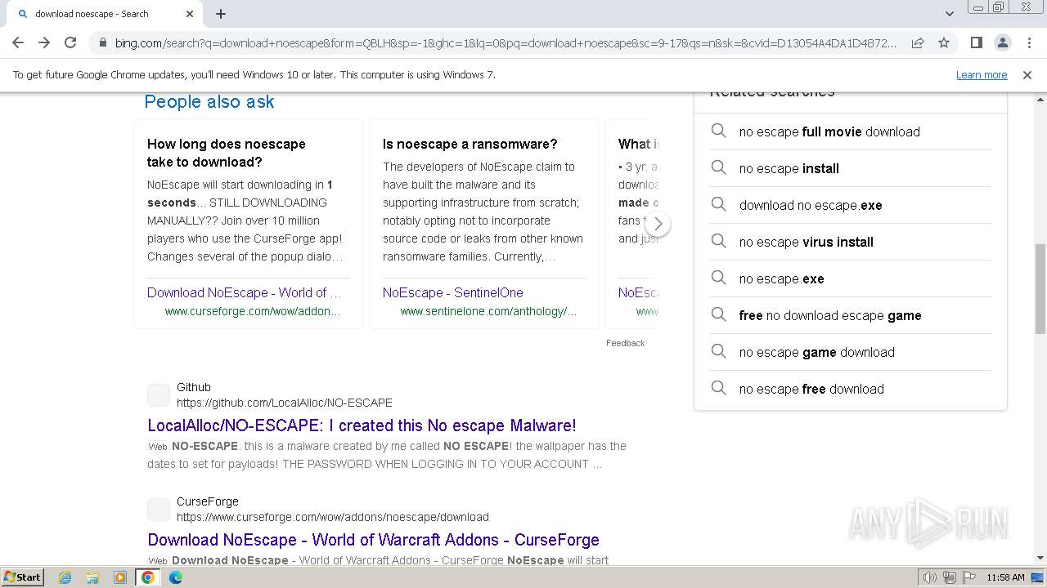Bookmark this tab with the star icon

pos(944,42)
